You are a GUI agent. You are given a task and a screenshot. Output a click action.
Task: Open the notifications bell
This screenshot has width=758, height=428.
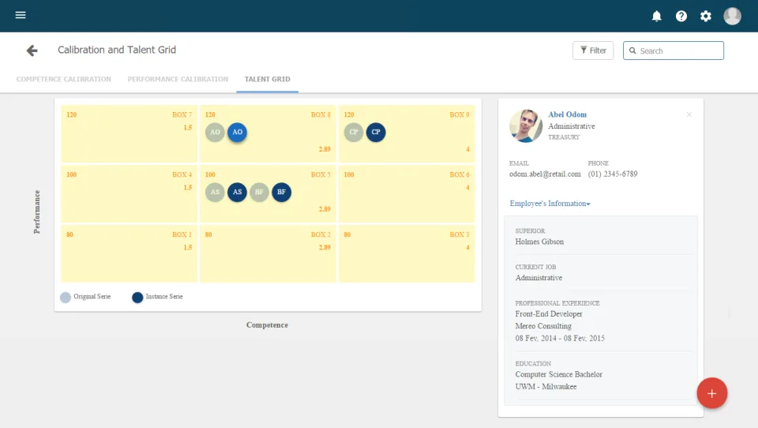tap(656, 16)
